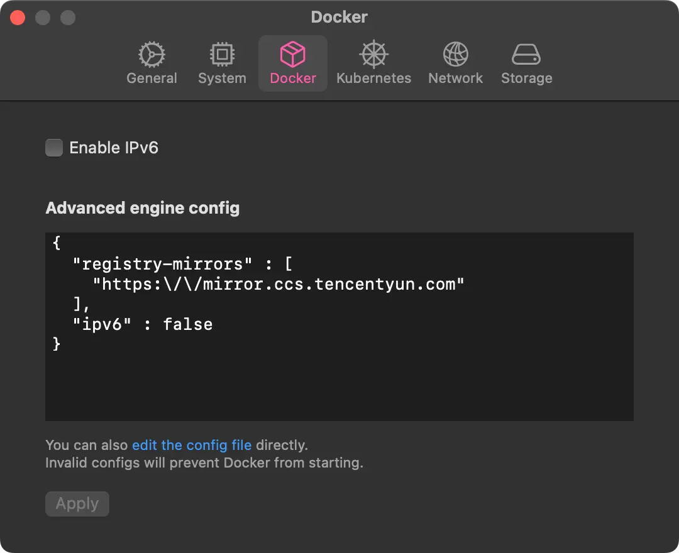This screenshot has height=553, width=679.
Task: Minimize the Docker settings window
Action: 43,18
